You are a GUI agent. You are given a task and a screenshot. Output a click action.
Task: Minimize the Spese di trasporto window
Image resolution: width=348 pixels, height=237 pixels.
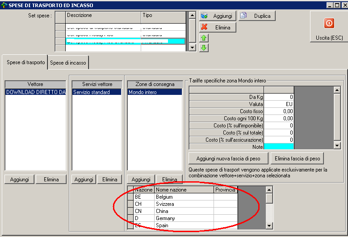coord(330,5)
